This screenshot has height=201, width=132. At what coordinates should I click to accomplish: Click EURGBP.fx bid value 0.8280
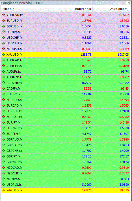pos(87,117)
